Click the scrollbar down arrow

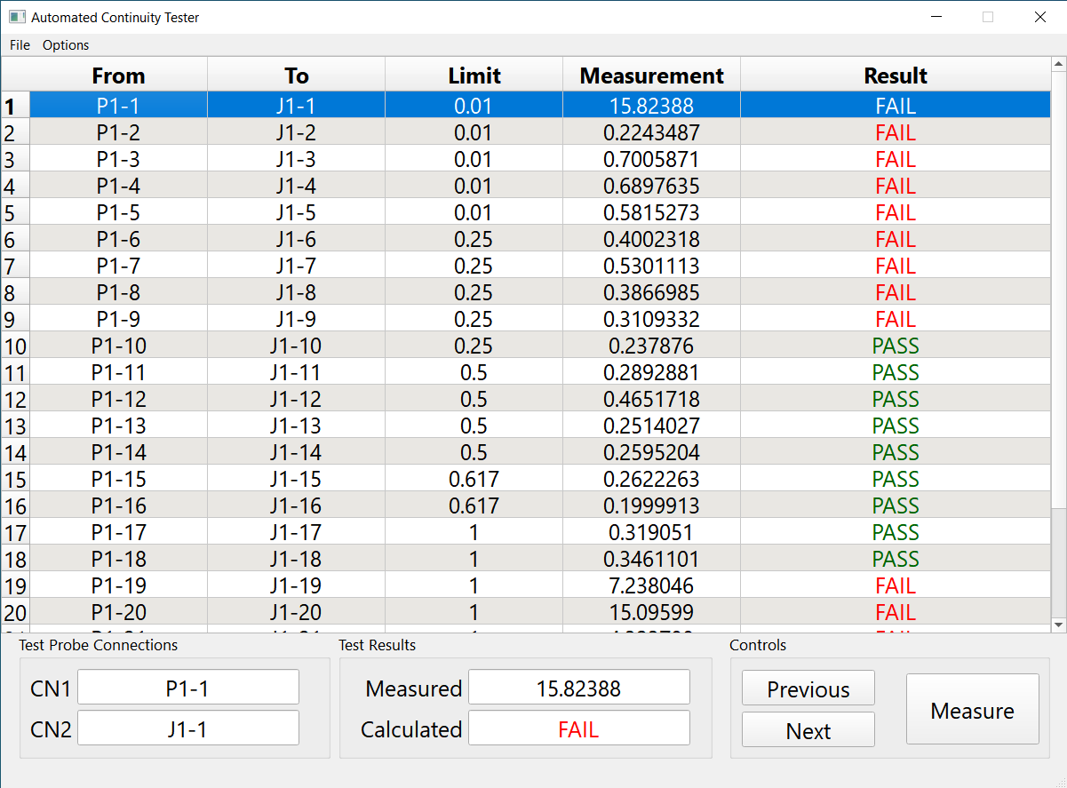tap(1058, 625)
